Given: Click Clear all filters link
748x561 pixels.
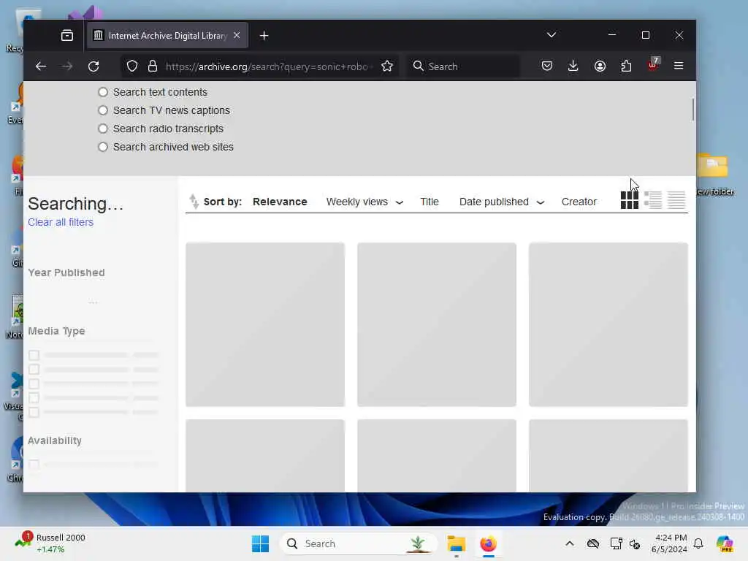Looking at the screenshot, I should [61, 222].
